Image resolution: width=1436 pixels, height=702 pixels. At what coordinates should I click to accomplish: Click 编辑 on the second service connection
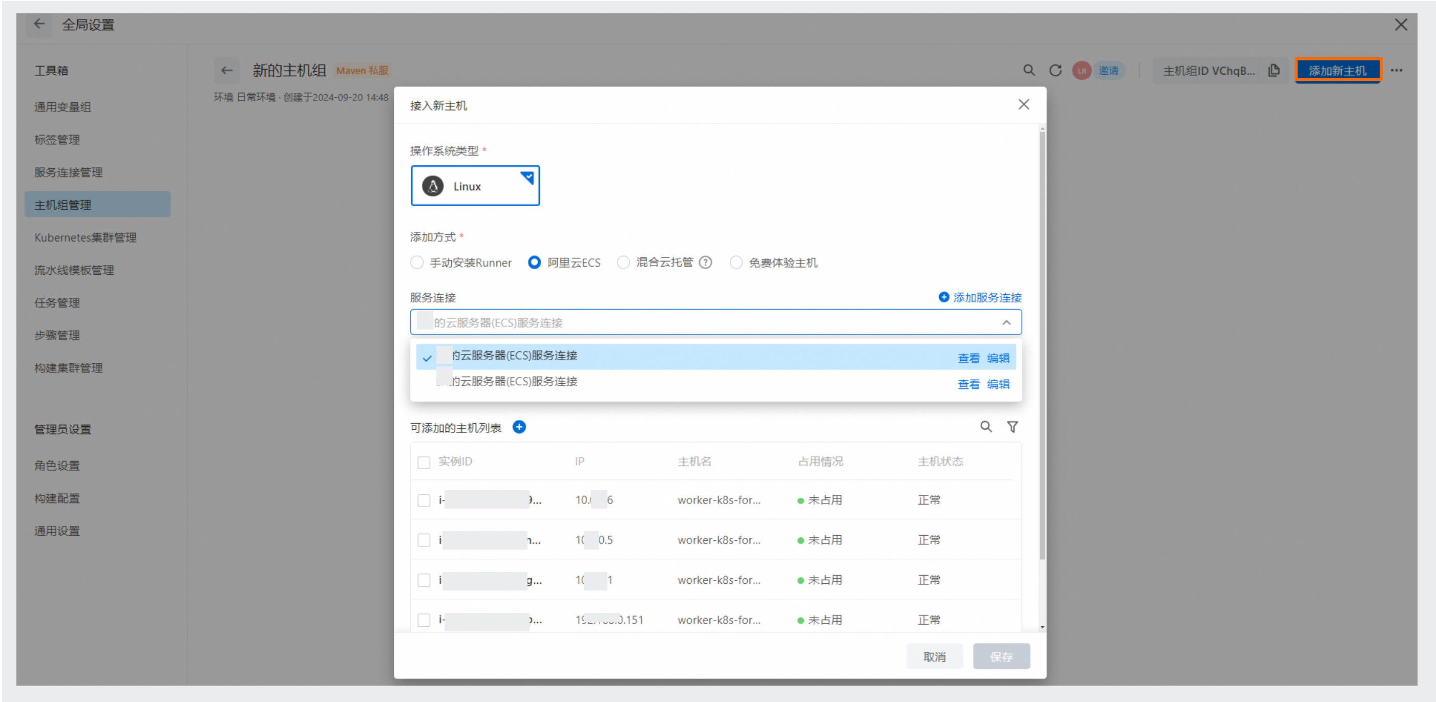coord(998,384)
